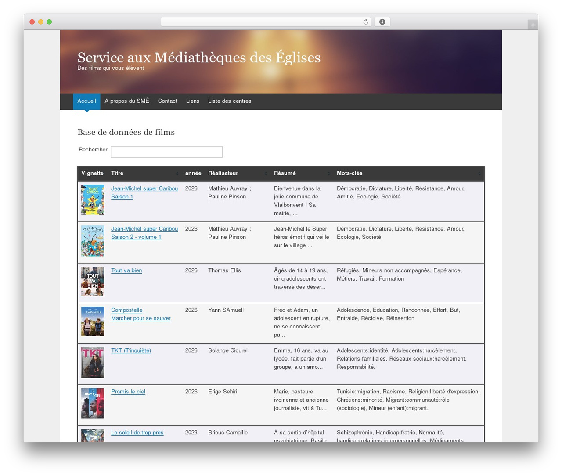
Task: Click director cell Thomas Ellis
Action: click(224, 270)
